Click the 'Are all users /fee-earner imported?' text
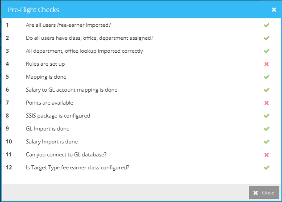 click(69, 25)
